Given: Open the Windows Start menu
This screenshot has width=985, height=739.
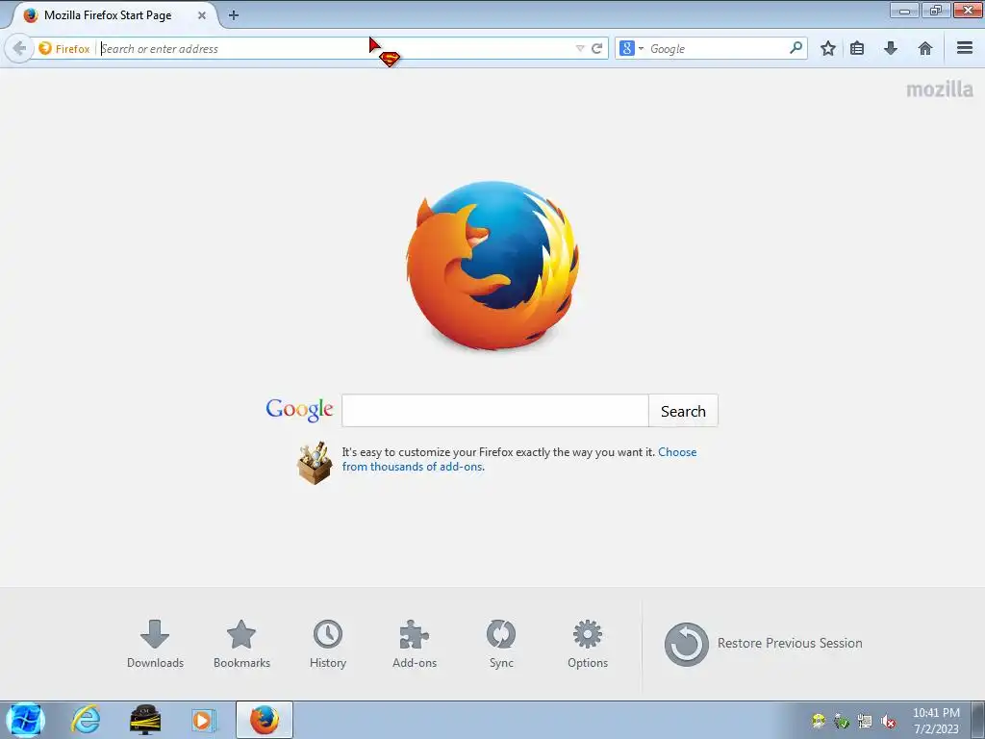Looking at the screenshot, I should [x=25, y=720].
